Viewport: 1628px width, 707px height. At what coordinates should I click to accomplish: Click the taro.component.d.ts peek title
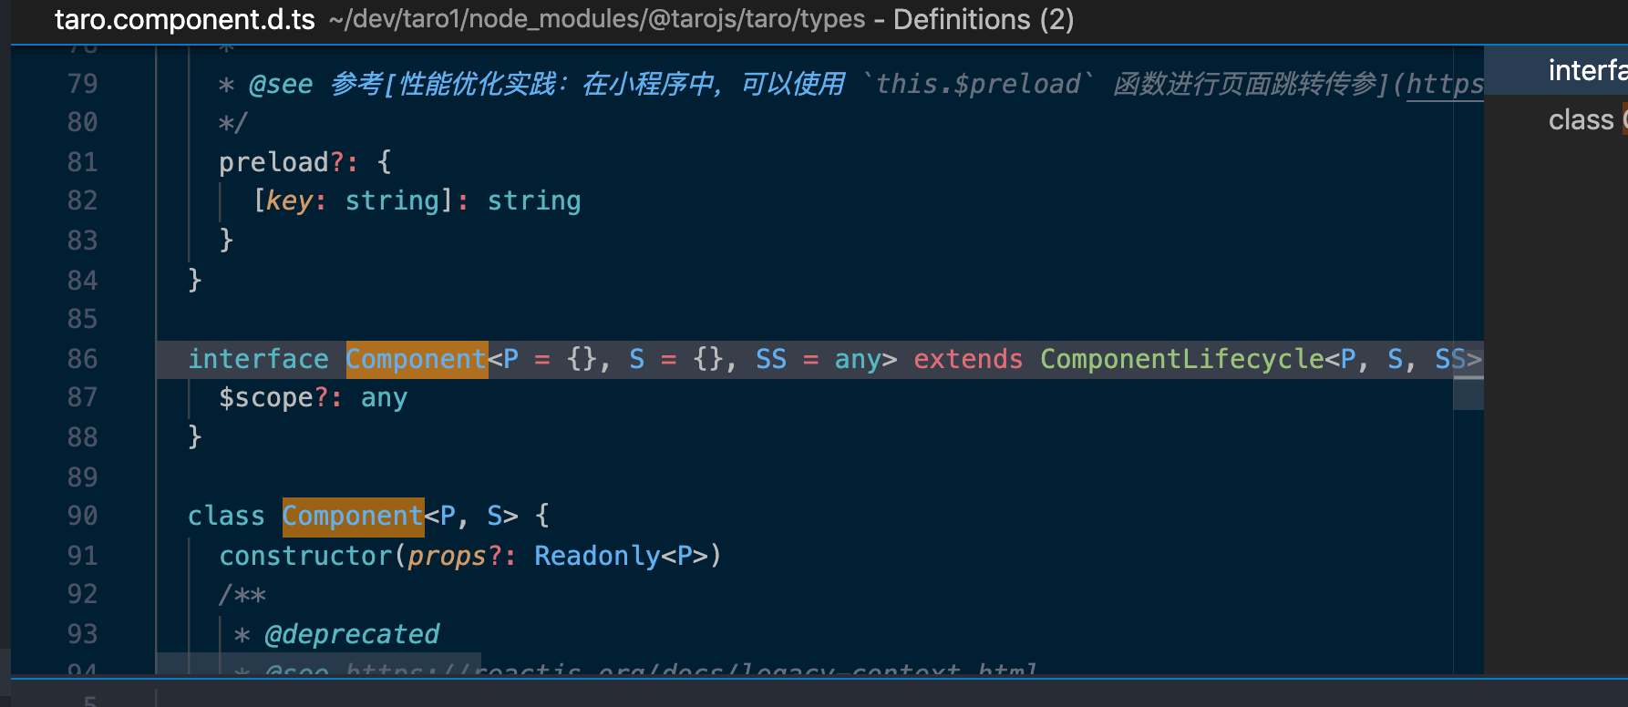click(x=184, y=19)
